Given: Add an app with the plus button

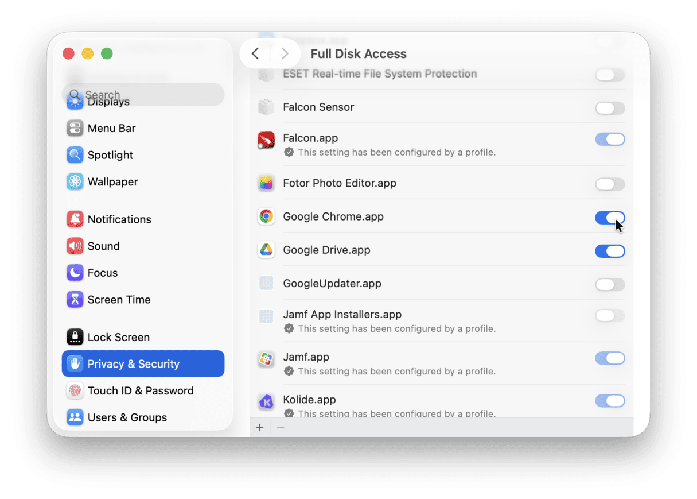Looking at the screenshot, I should [260, 427].
